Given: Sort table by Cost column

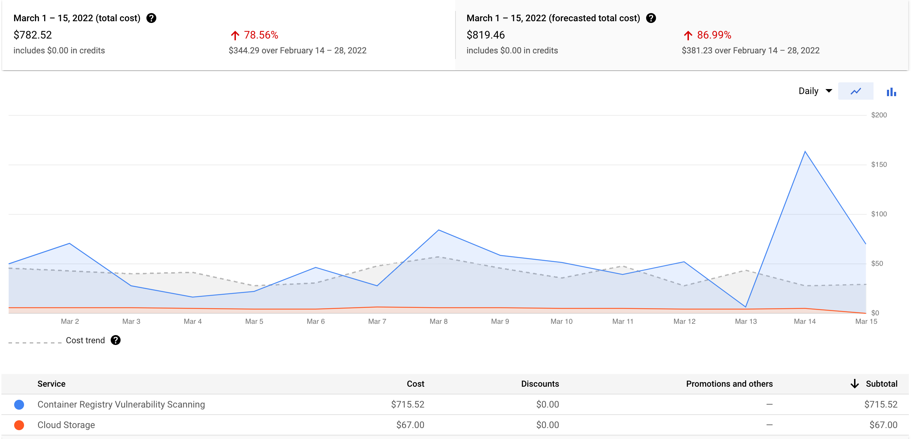Looking at the screenshot, I should click(415, 384).
